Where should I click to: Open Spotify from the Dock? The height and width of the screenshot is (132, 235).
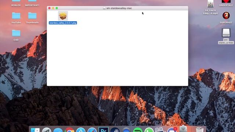point(138,130)
